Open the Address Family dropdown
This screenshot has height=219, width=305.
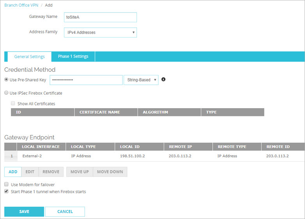tap(100, 32)
